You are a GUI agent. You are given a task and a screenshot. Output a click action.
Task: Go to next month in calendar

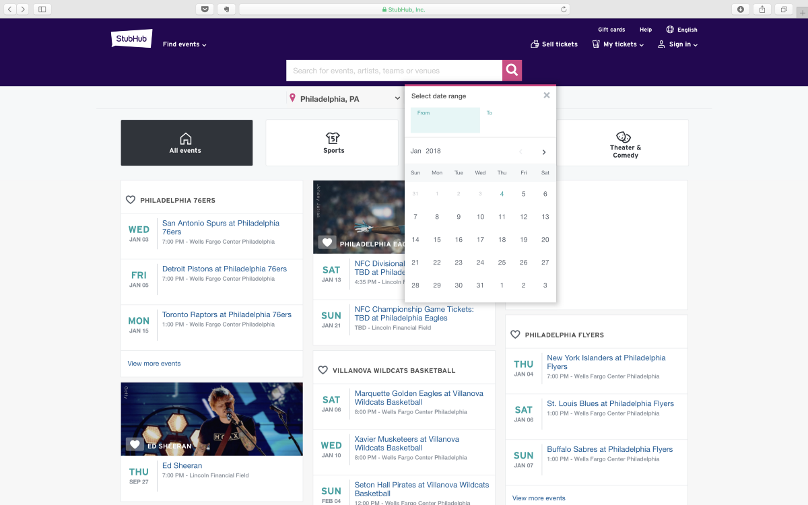[x=544, y=152]
